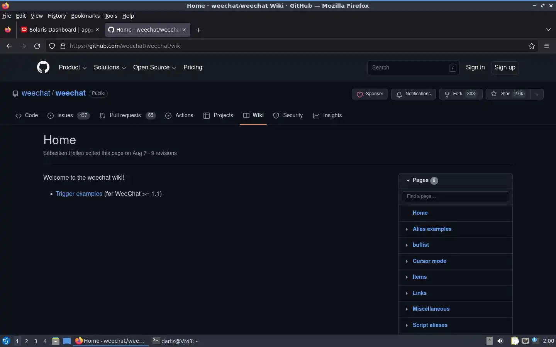Viewport: 556px width, 347px height.
Task: Reload the page with refresh icon
Action: [x=37, y=46]
